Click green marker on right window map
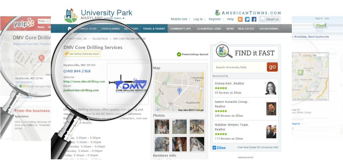The height and width of the screenshot is (163, 343). tap(300, 72)
